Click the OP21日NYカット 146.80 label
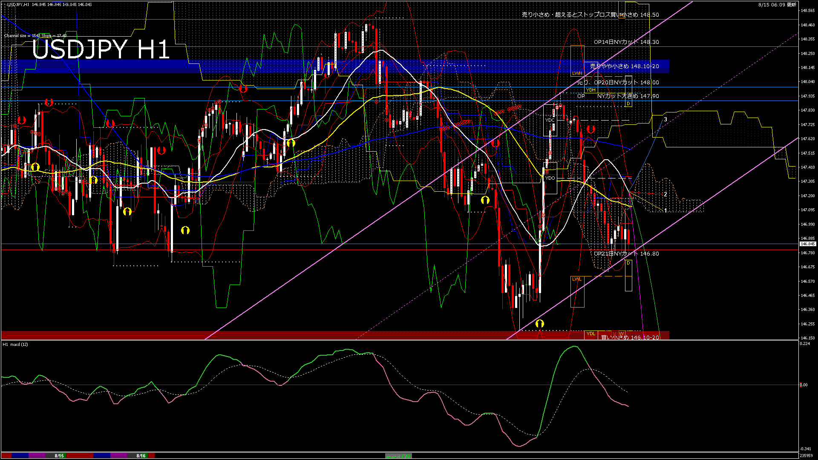This screenshot has height=460, width=818. [626, 254]
